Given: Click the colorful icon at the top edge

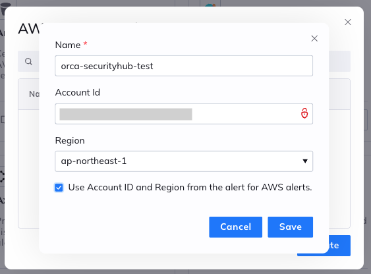Looking at the screenshot, I should click(210, 5).
